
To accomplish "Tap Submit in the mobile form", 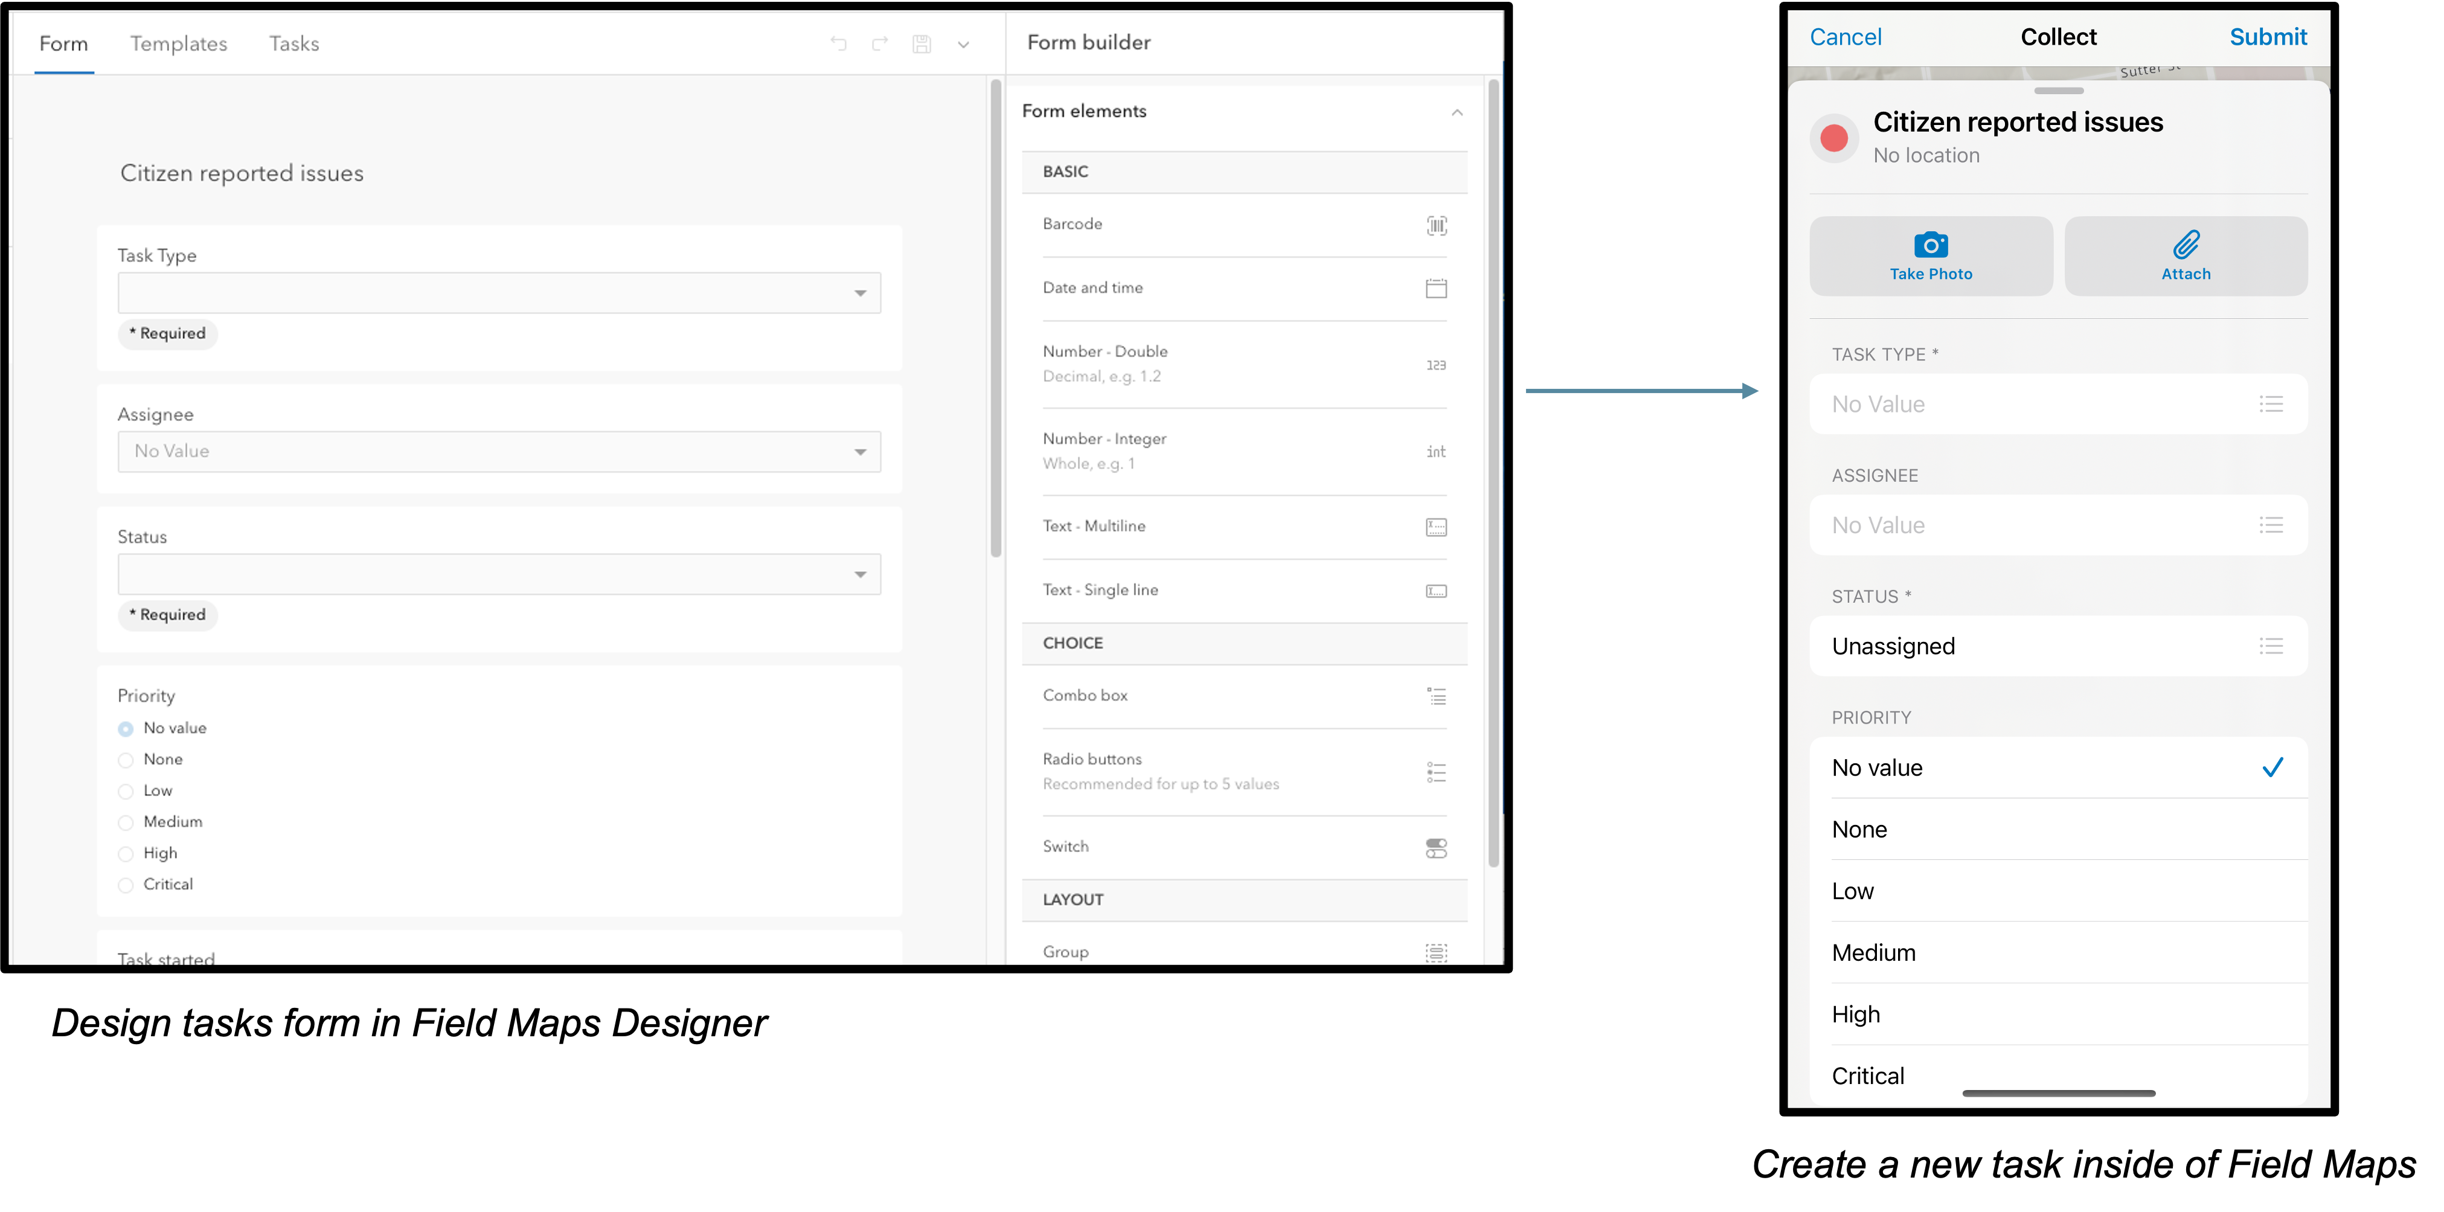I will tap(2268, 37).
